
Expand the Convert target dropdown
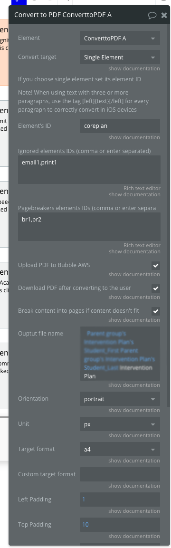(x=120, y=58)
